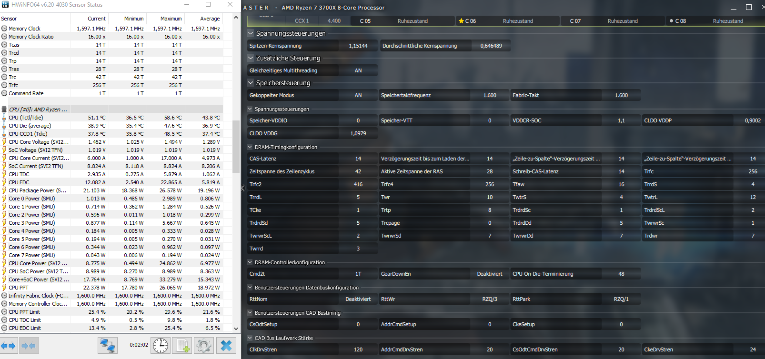Select the Core+SoC Power sensor row
Image resolution: width=765 pixels, height=359 pixels.
(x=111, y=279)
